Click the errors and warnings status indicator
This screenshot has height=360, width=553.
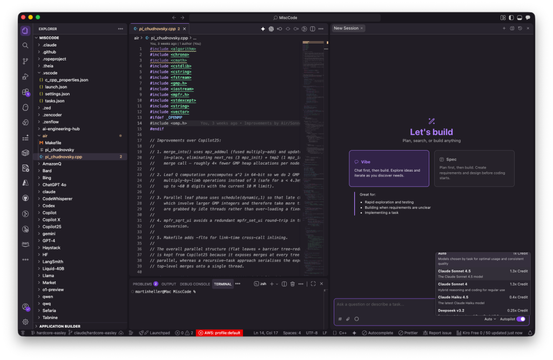click(x=184, y=333)
